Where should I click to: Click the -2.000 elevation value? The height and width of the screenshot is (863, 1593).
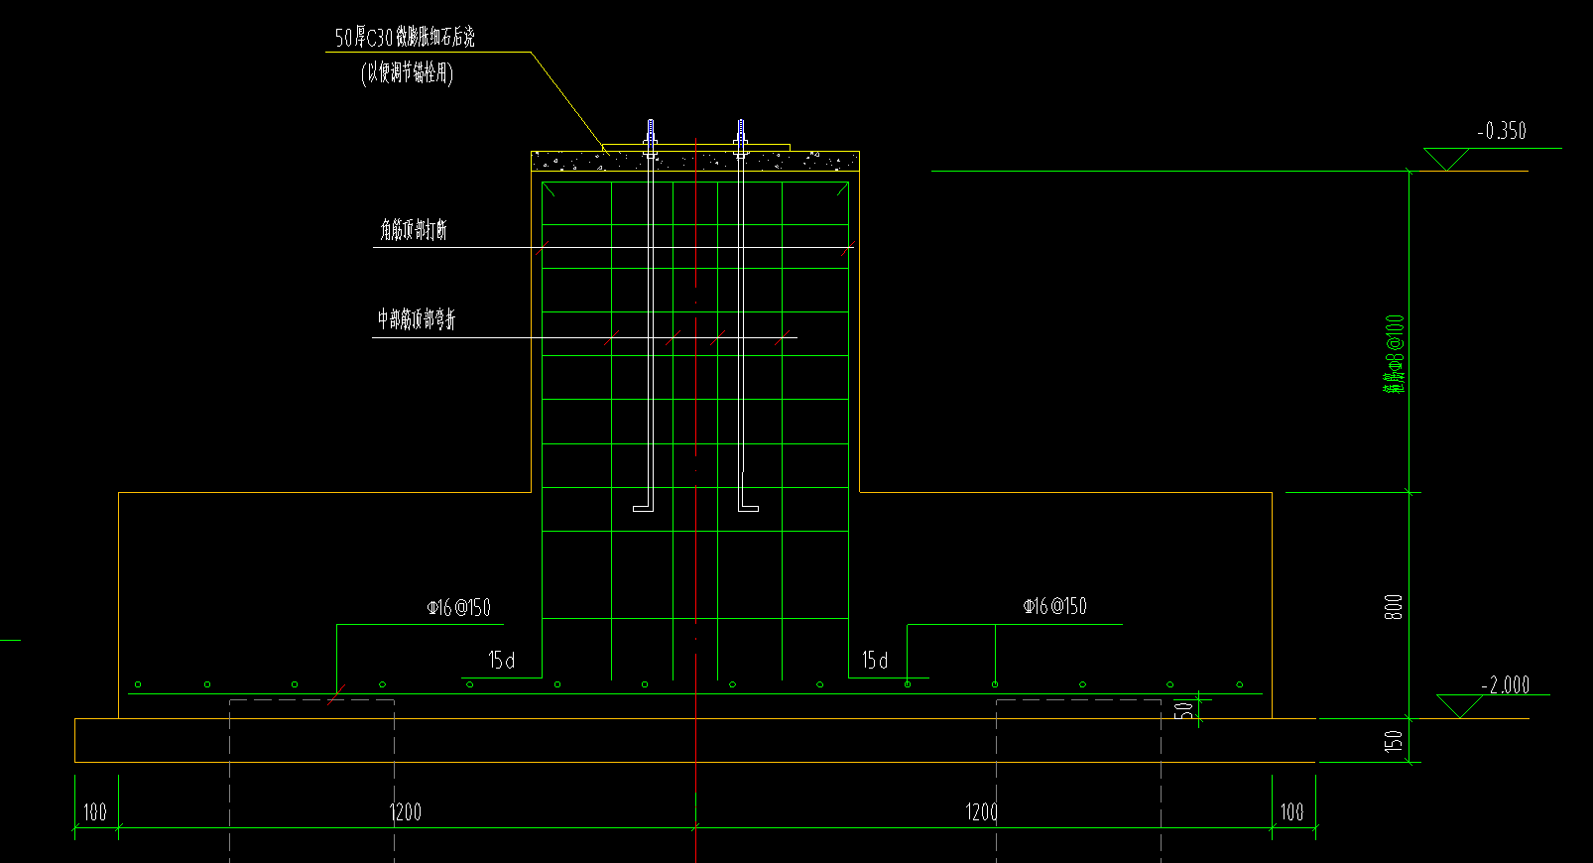(x=1506, y=684)
